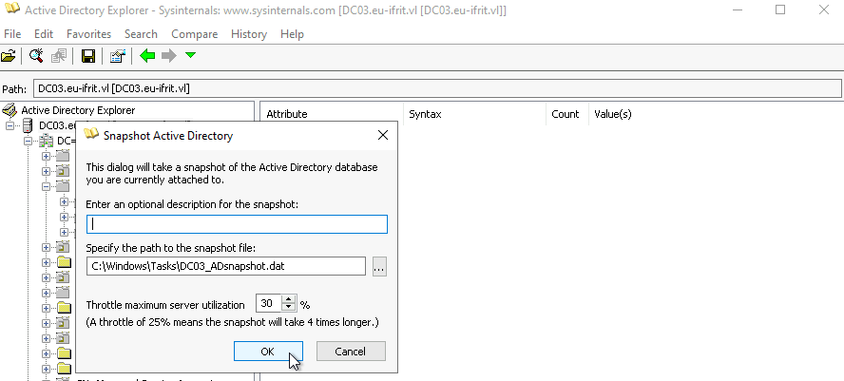Click the save snapshot floppy disk icon
The width and height of the screenshot is (844, 381).
[88, 55]
